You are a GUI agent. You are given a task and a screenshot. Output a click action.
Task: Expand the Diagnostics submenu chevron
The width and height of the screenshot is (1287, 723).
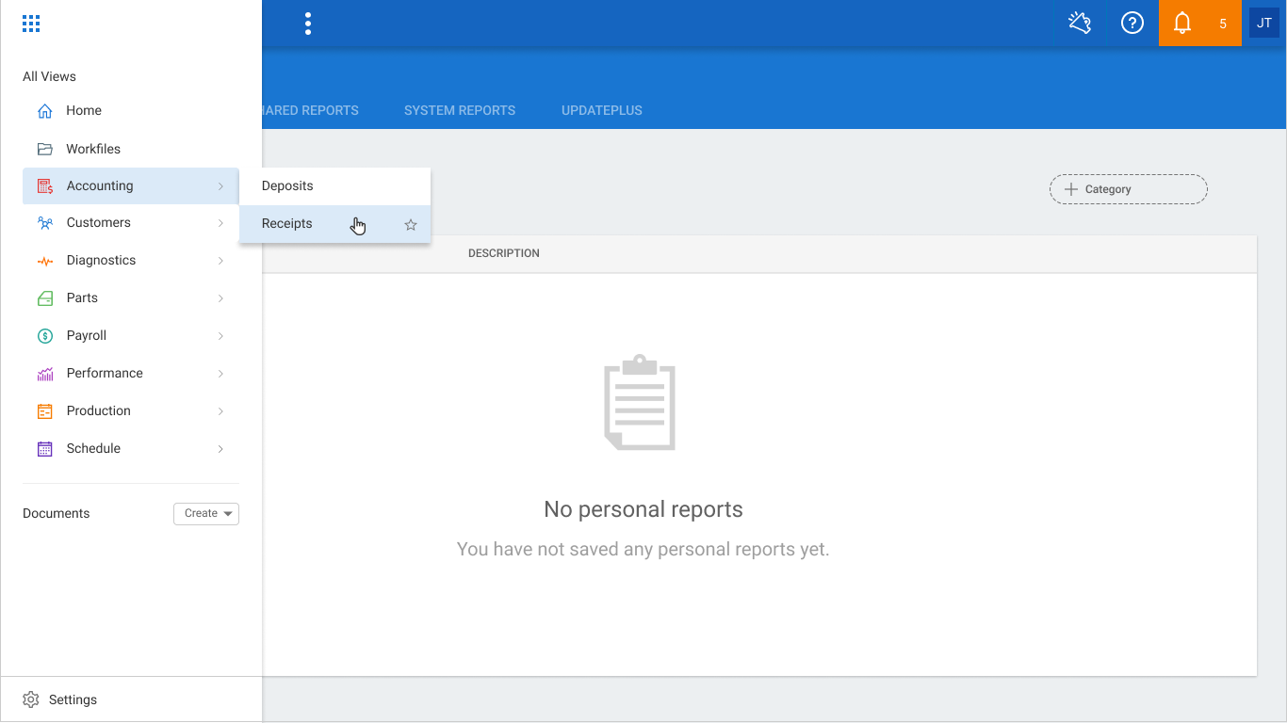coord(220,261)
